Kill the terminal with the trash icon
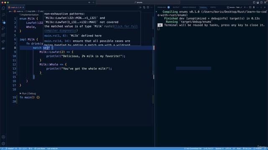268x150 pixels. tap(254, 7)
